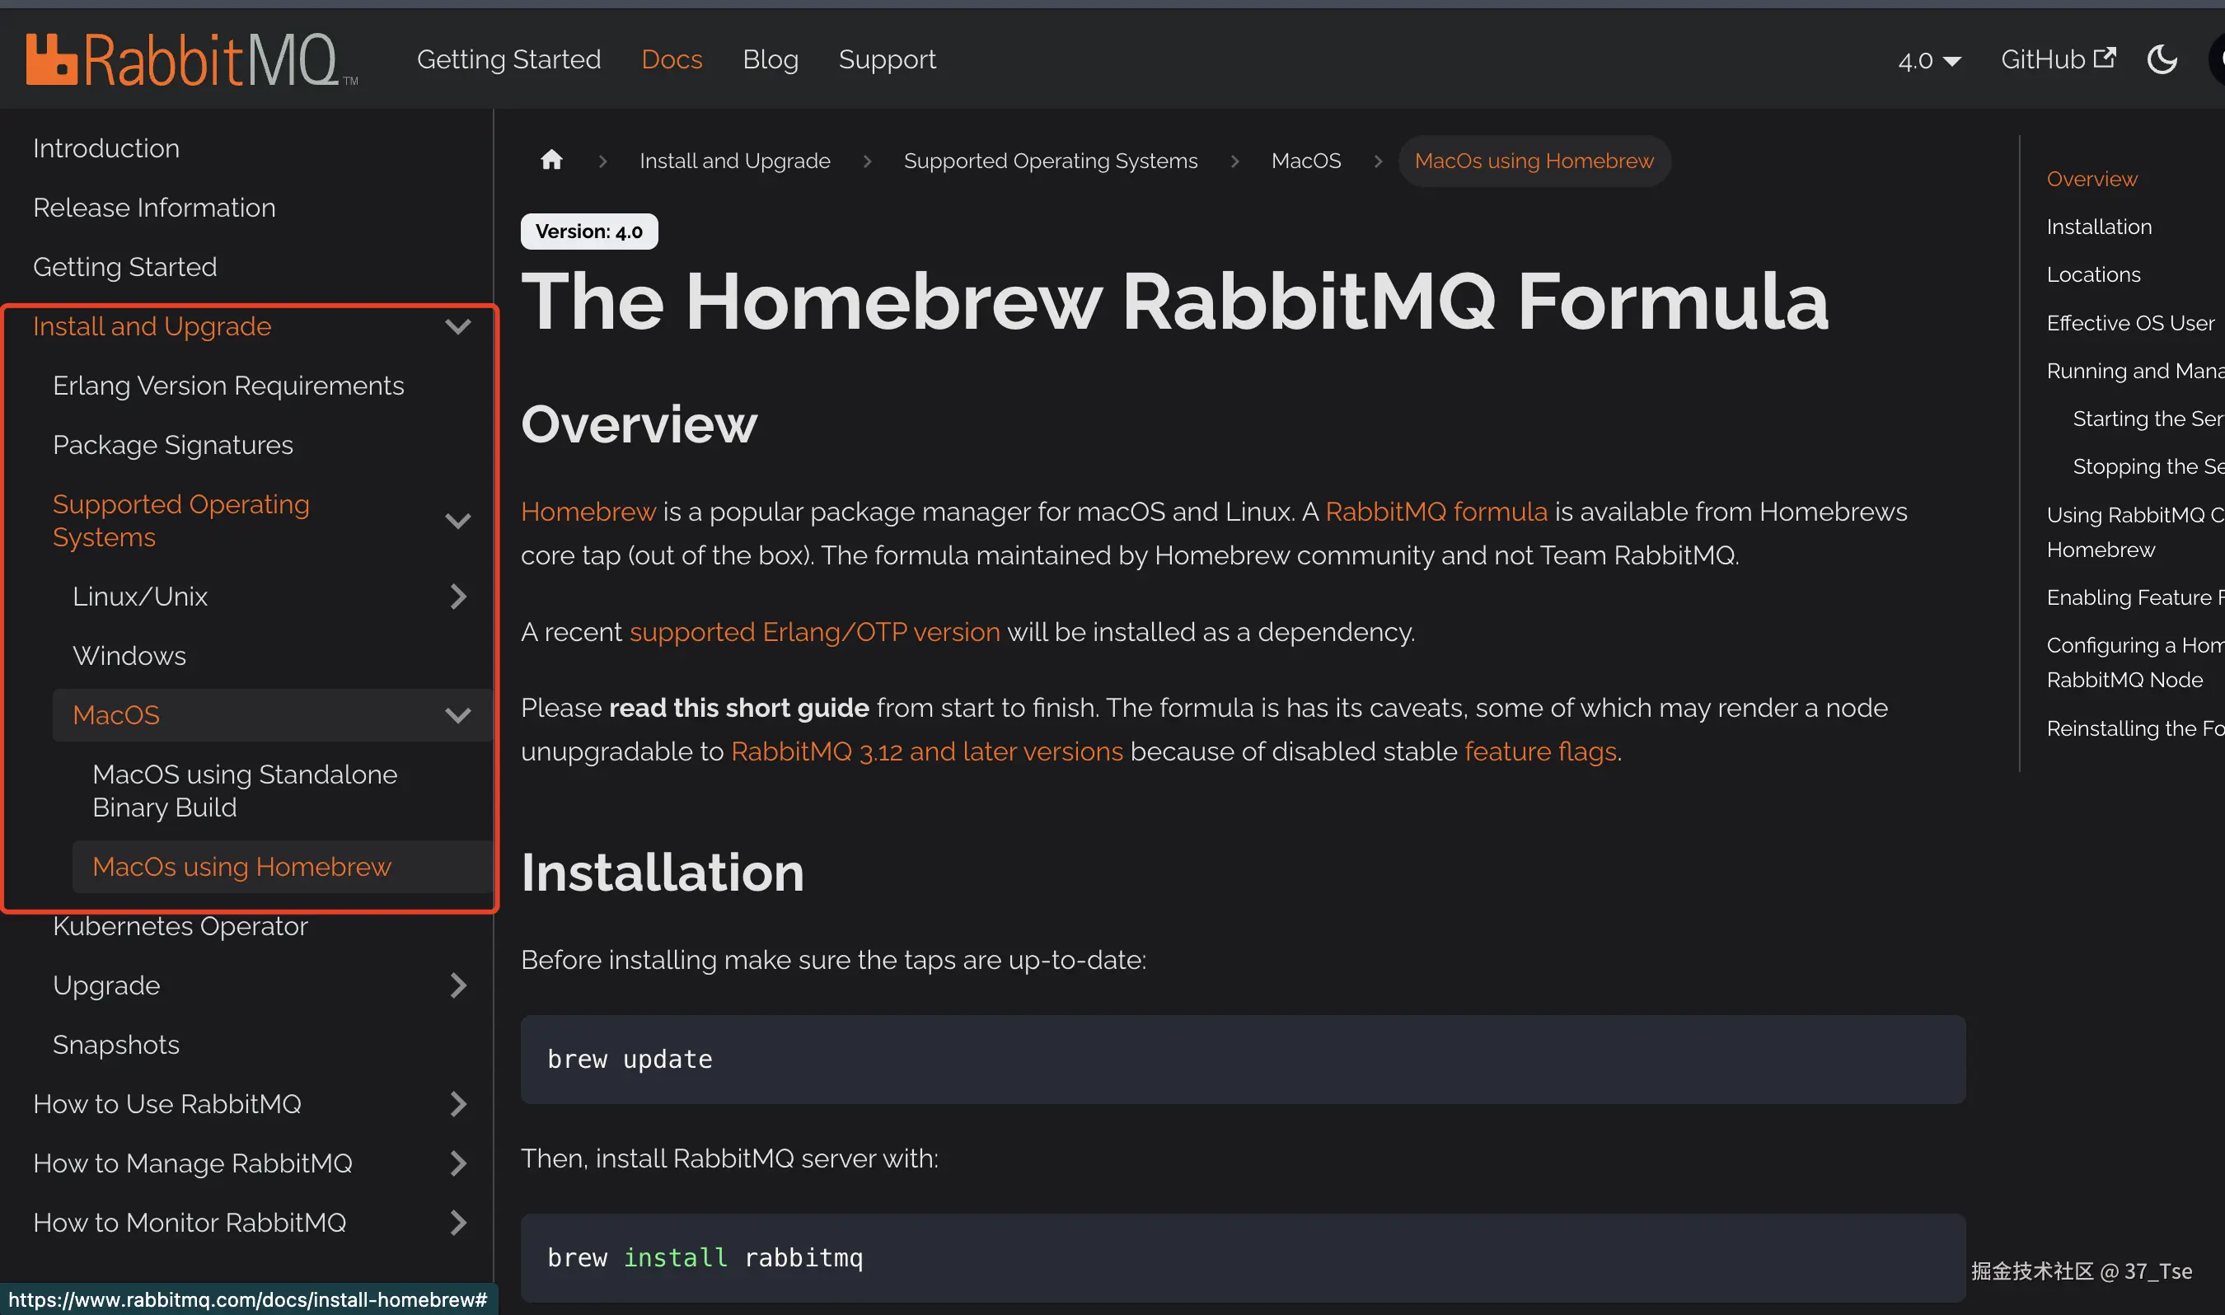
Task: Expand the Upgrade section arrow
Action: pyautogui.click(x=457, y=985)
